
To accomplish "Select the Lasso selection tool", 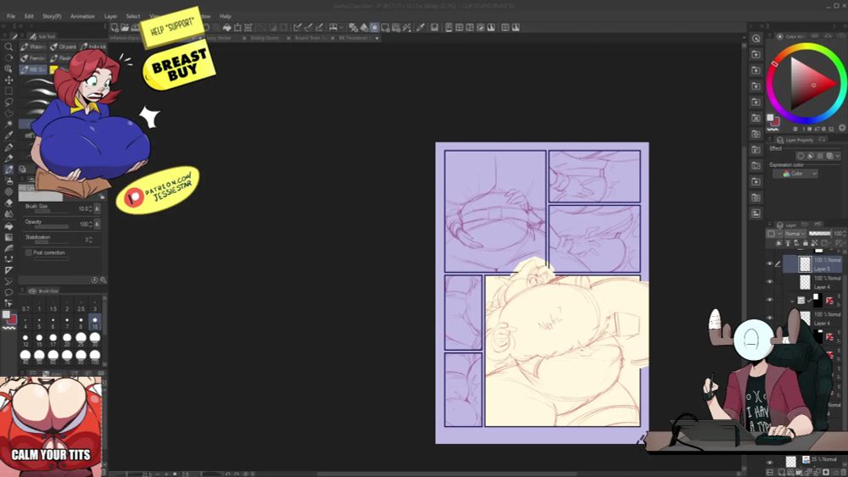I will point(8,103).
